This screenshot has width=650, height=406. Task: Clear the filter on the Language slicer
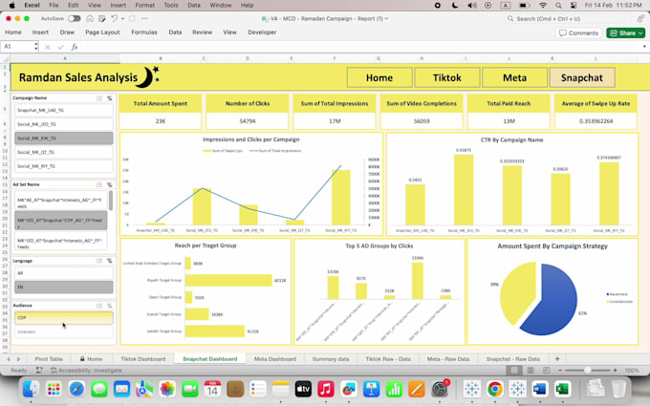point(109,261)
